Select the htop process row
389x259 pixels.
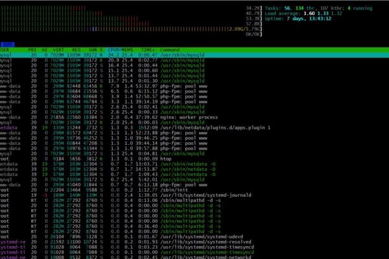click(x=194, y=159)
